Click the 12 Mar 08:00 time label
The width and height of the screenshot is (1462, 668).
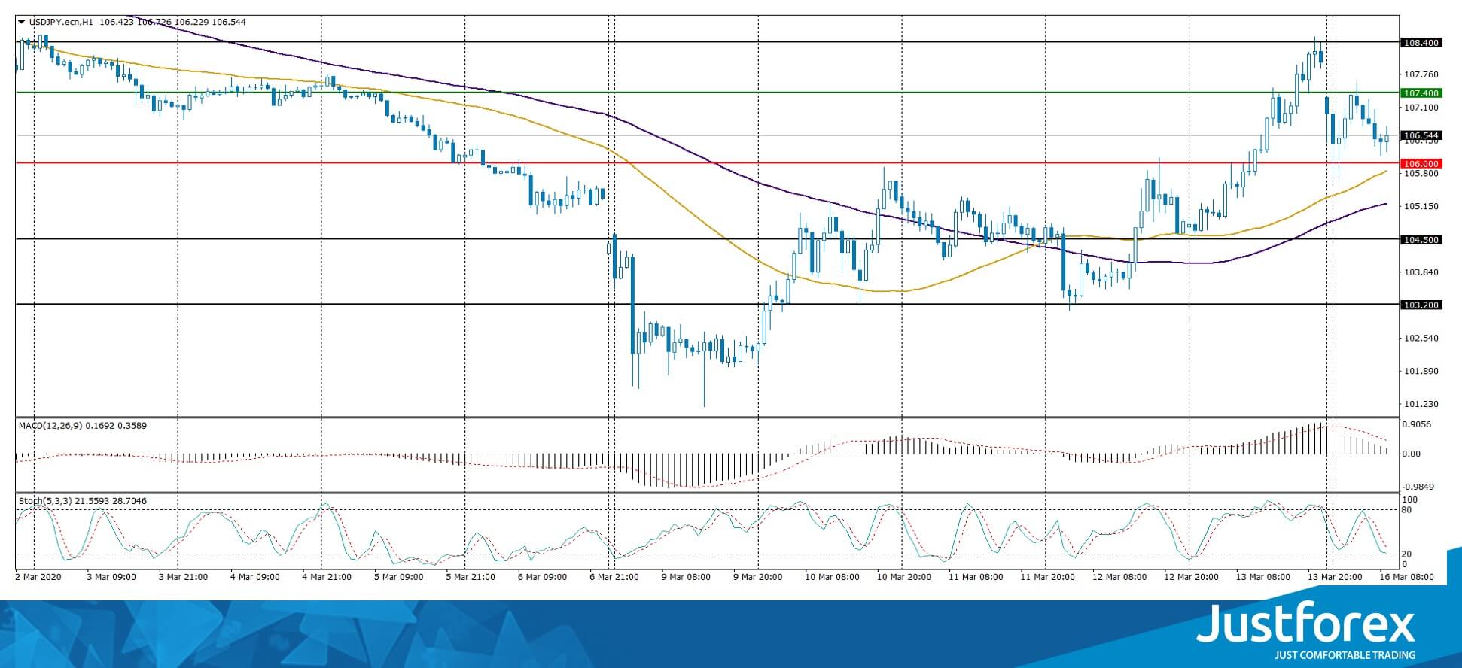tap(1119, 577)
